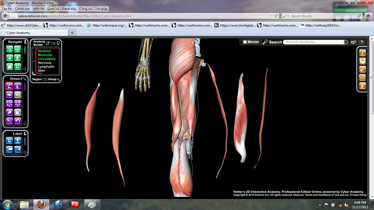Viewport: 374px width, 210px height.
Task: Collapse the Label panel via L icon
Action: 25,134
